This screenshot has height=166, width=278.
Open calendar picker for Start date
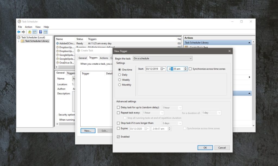point(163,69)
